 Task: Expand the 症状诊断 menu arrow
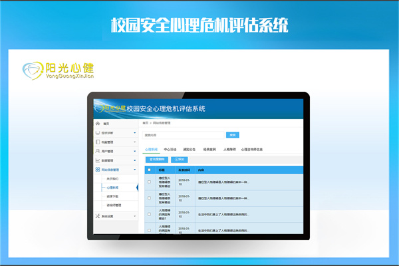pyautogui.click(x=134, y=133)
